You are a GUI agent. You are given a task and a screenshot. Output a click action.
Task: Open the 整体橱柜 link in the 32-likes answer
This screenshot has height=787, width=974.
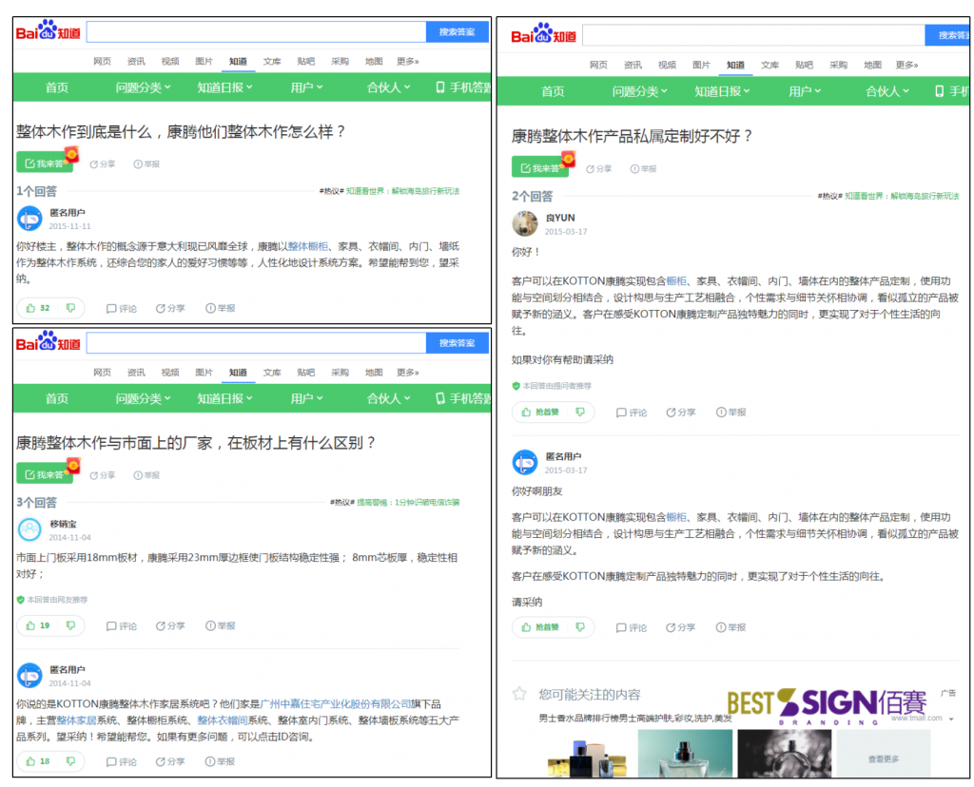tap(308, 246)
